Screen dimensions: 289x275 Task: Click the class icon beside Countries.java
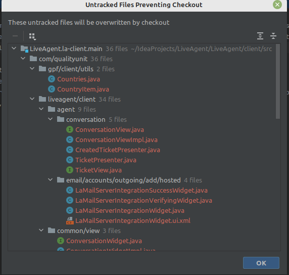click(x=52, y=79)
